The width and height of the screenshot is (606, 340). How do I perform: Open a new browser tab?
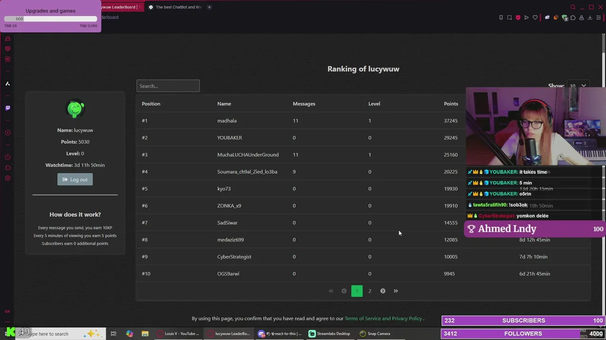[x=209, y=7]
